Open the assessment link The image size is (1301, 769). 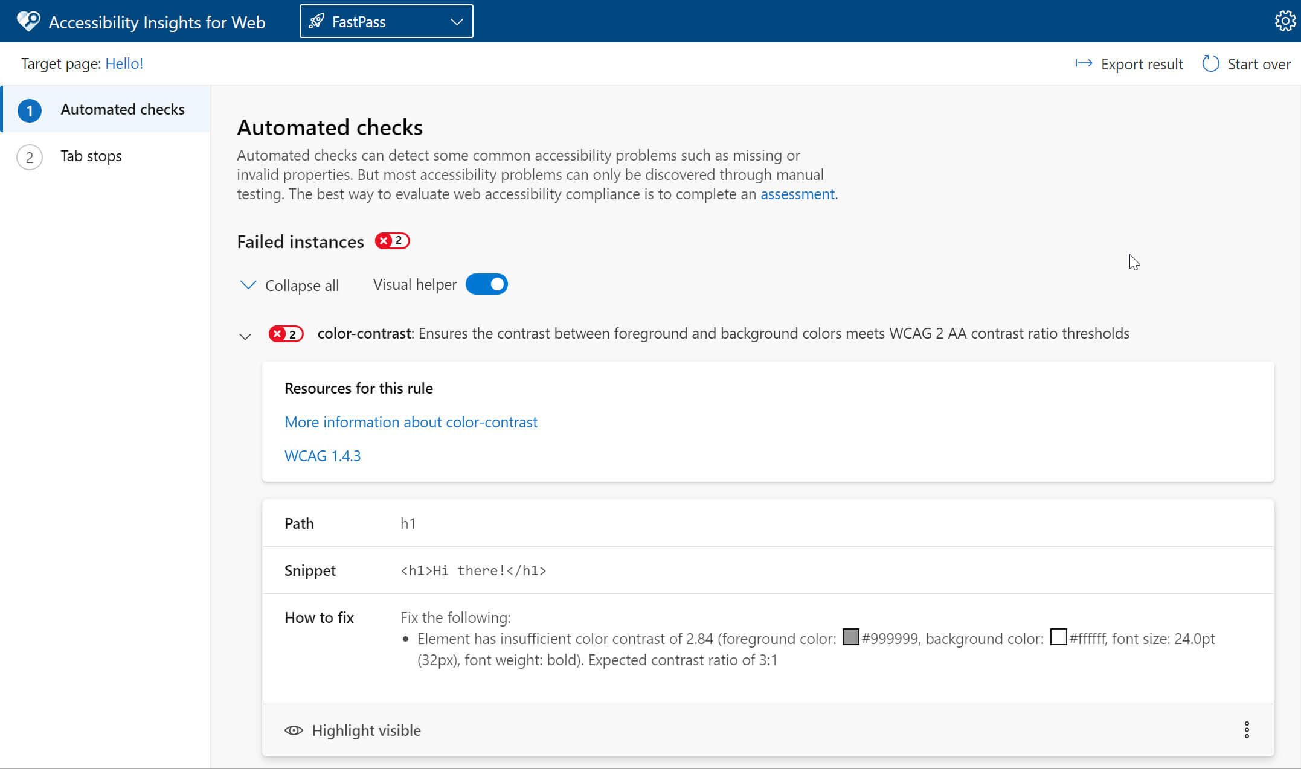[x=795, y=193]
